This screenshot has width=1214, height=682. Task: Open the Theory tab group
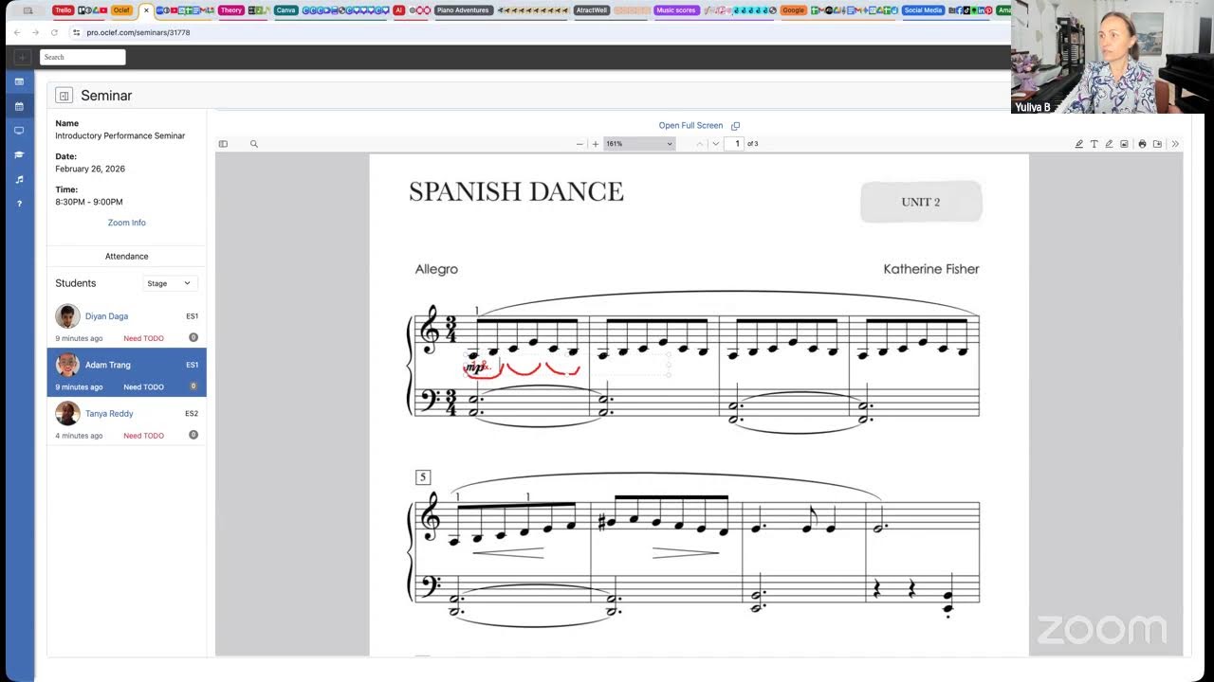click(230, 10)
